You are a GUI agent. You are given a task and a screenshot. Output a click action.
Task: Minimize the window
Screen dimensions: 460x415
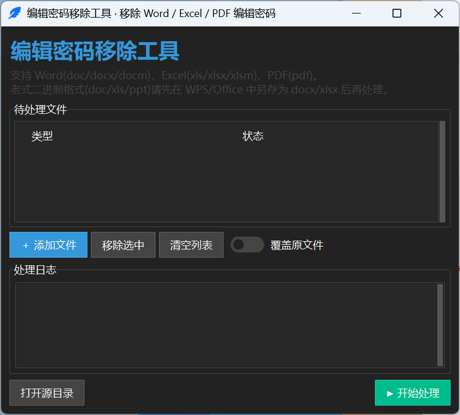coord(356,13)
